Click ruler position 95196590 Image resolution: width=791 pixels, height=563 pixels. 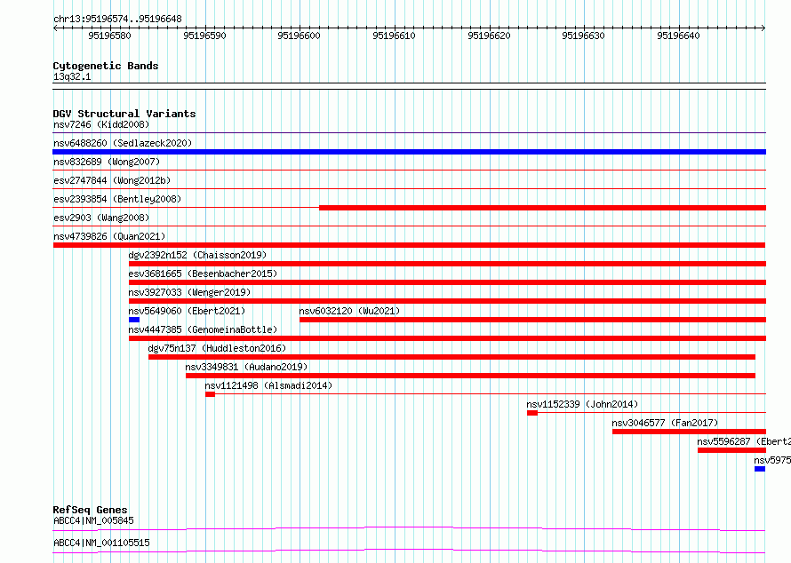(204, 36)
